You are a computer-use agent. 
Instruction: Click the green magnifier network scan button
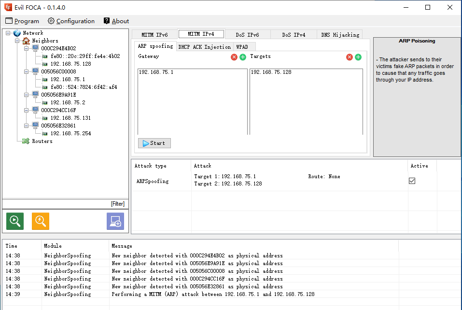point(15,221)
